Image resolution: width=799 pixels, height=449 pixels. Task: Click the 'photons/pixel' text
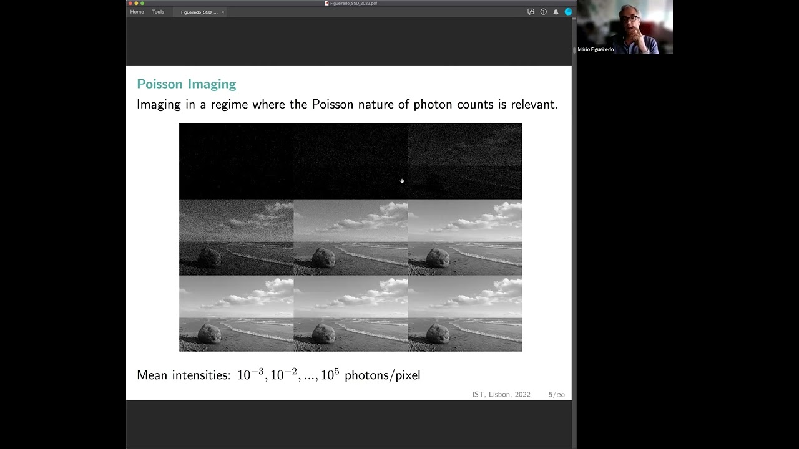pos(383,375)
